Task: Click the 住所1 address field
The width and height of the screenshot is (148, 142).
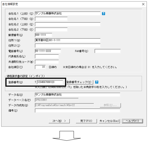Action: pos(67,40)
